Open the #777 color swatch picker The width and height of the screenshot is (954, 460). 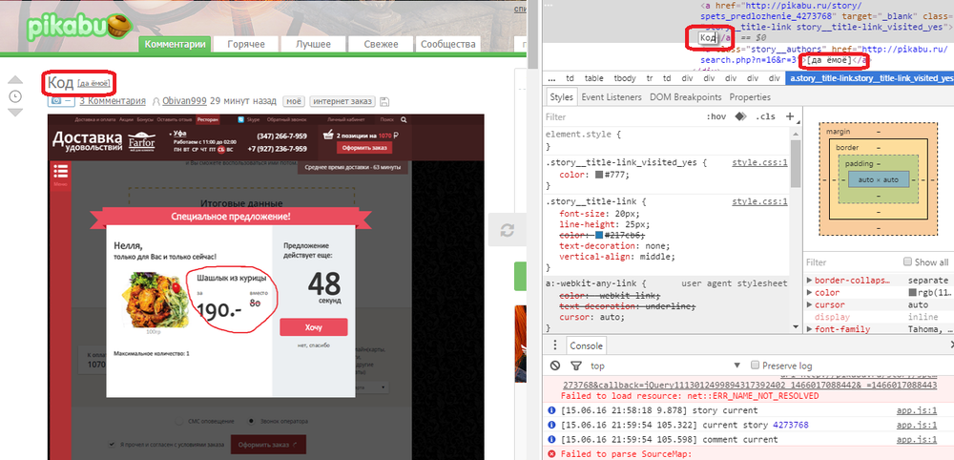coord(599,175)
